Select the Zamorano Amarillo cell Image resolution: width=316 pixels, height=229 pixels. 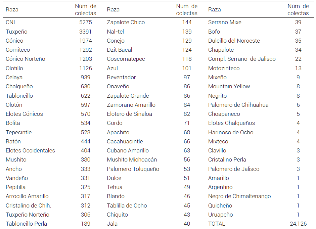click(x=131, y=105)
